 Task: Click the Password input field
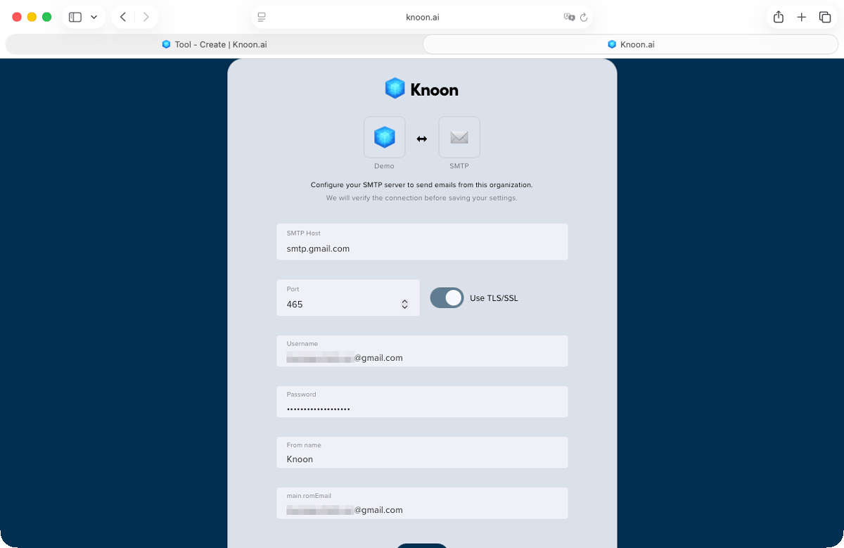click(422, 402)
